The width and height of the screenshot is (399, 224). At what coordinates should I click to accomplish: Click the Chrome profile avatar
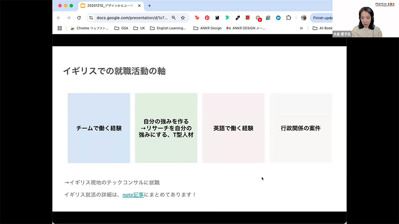click(304, 18)
